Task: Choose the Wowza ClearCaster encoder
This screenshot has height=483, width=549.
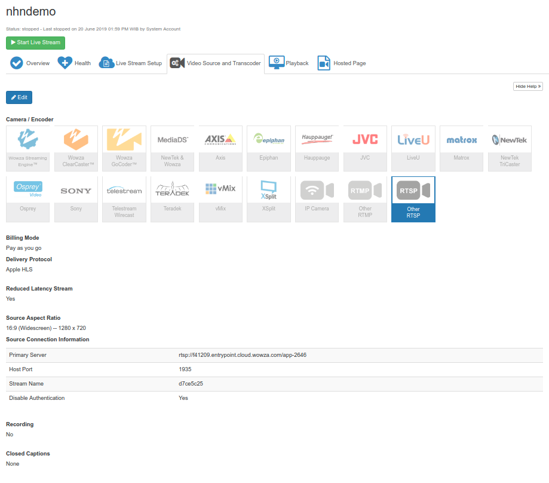Action: pyautogui.click(x=76, y=148)
